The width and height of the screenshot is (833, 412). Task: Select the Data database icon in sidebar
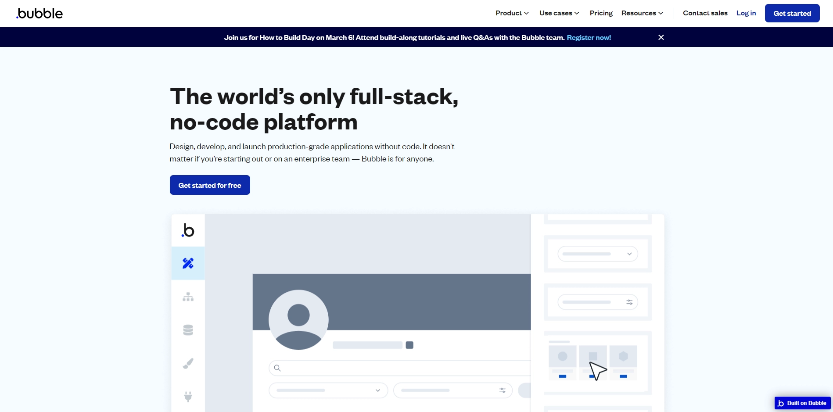point(188,330)
